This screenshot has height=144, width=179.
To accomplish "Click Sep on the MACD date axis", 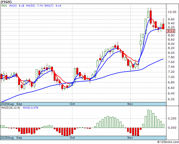I will click(19, 138).
